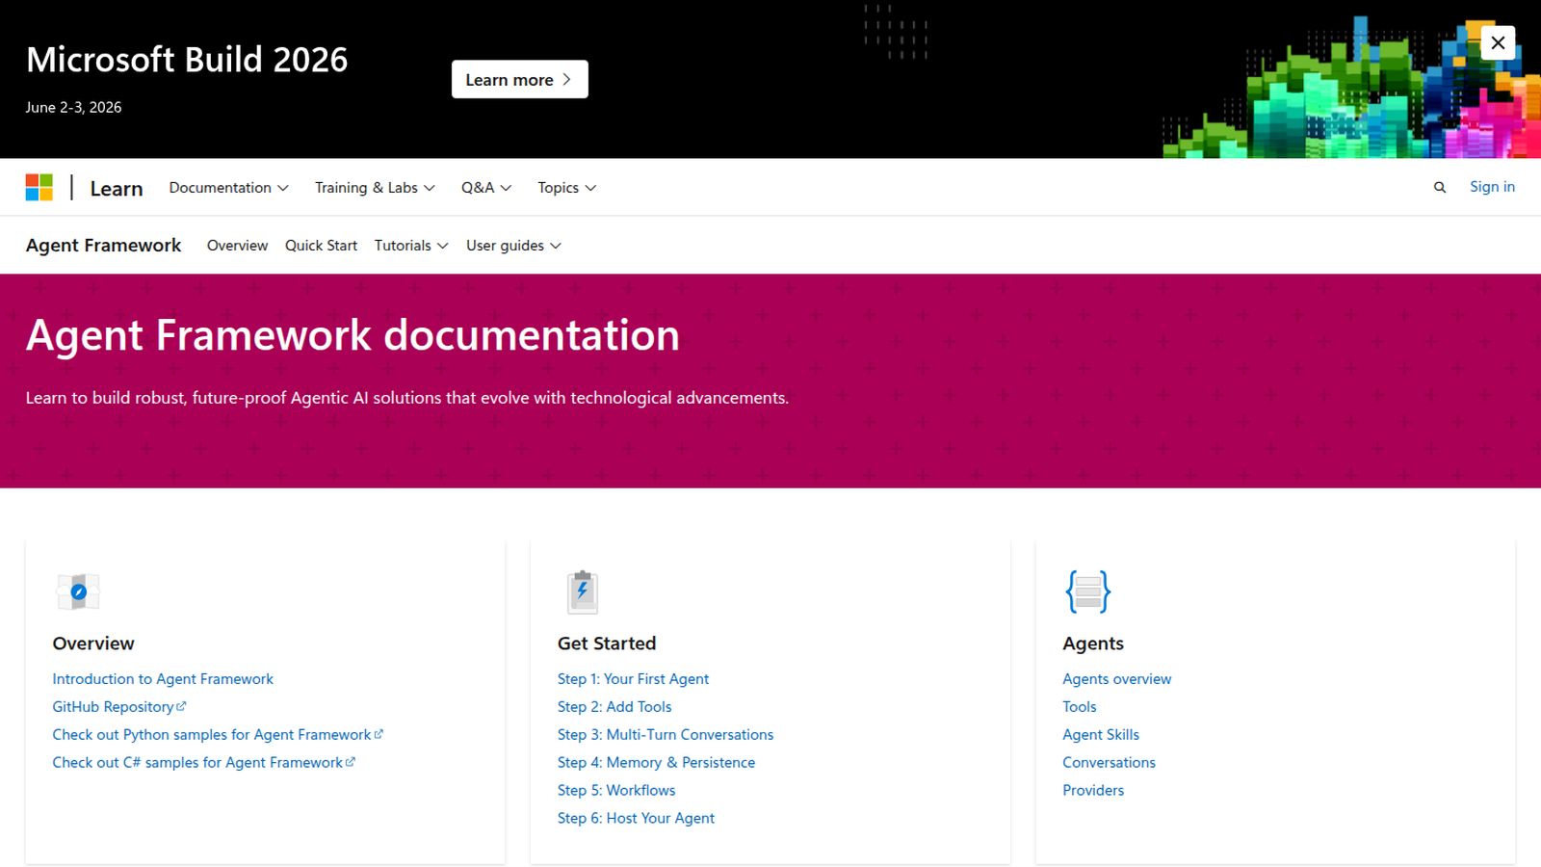Click the June 2-3, 2026 date text
The width and height of the screenshot is (1541, 867).
pos(73,108)
